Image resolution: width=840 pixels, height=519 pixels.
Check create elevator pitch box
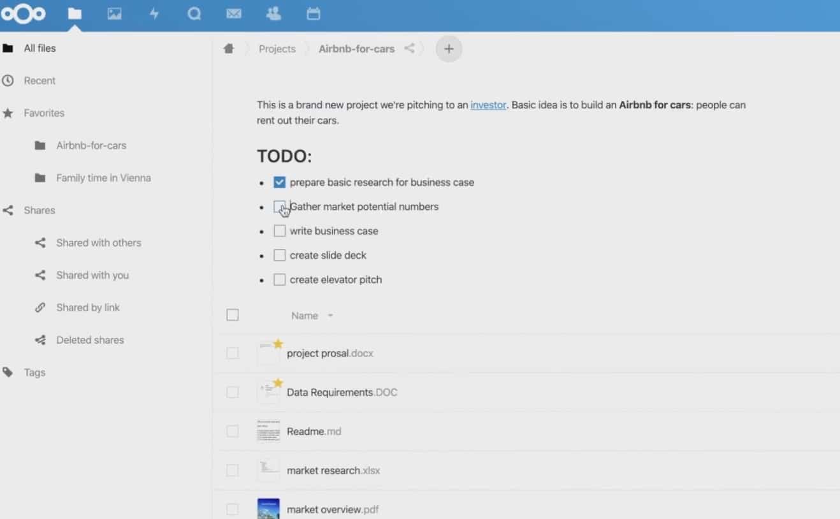point(279,279)
